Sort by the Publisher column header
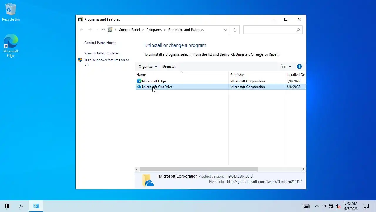The width and height of the screenshot is (376, 212). pos(256,75)
